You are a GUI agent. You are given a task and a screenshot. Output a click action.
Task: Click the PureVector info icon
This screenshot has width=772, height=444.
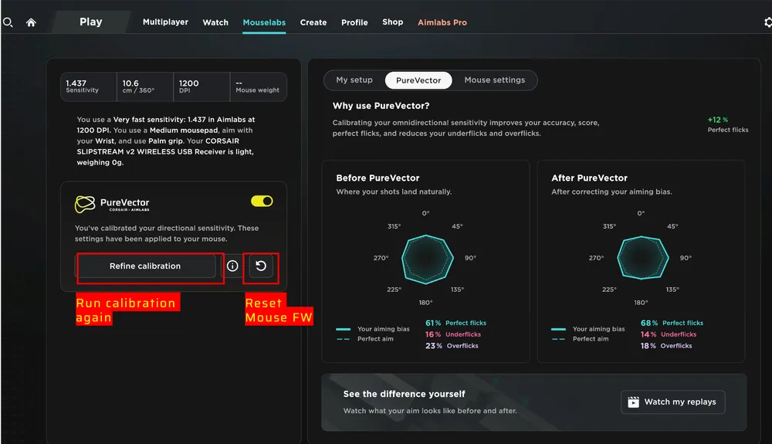pos(232,266)
